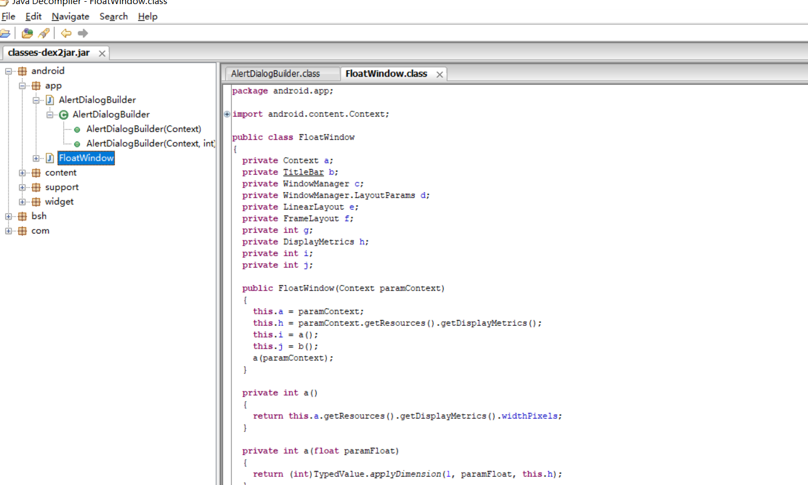Select the AlertDialogBuilder(Context) constructor entry

(143, 129)
